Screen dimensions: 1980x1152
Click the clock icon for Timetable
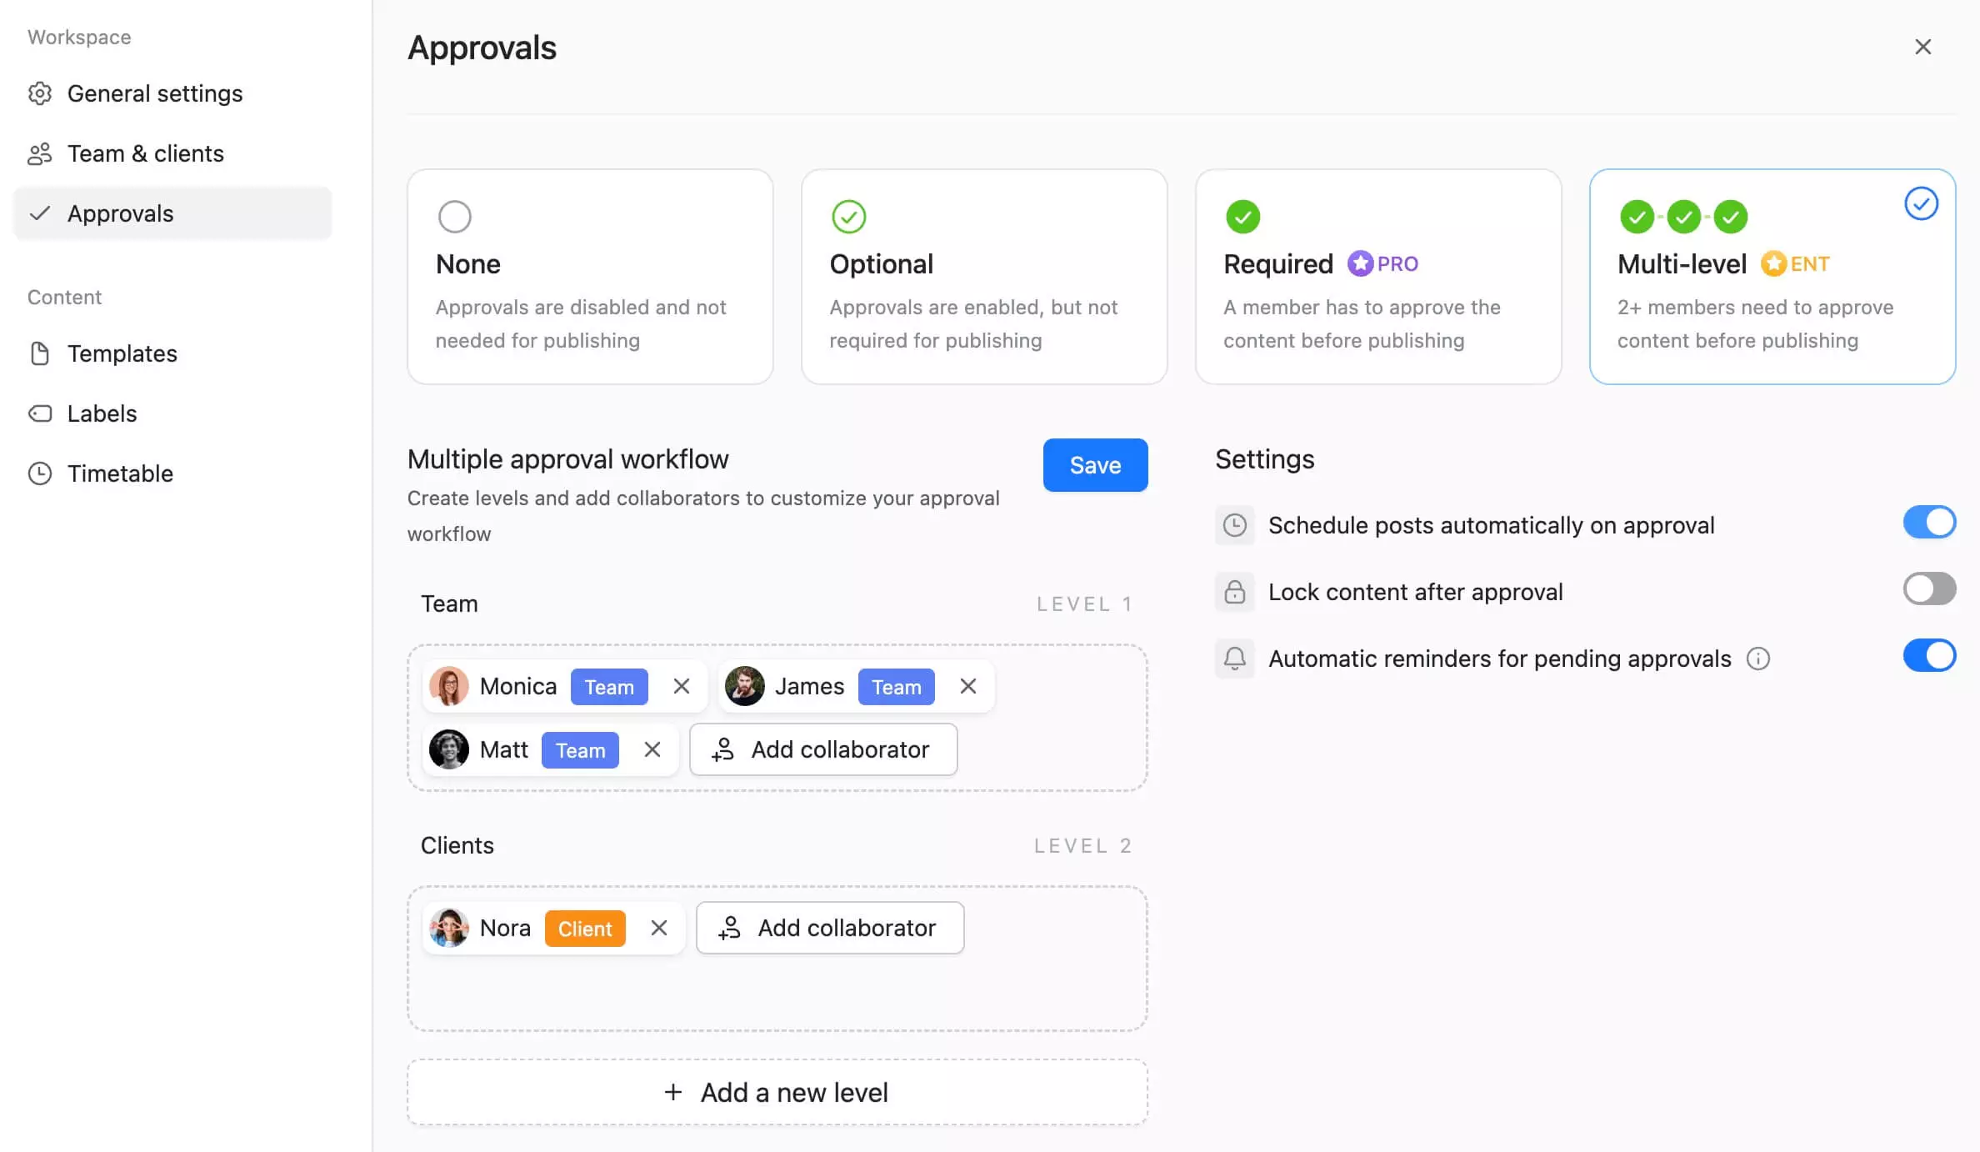click(x=40, y=473)
